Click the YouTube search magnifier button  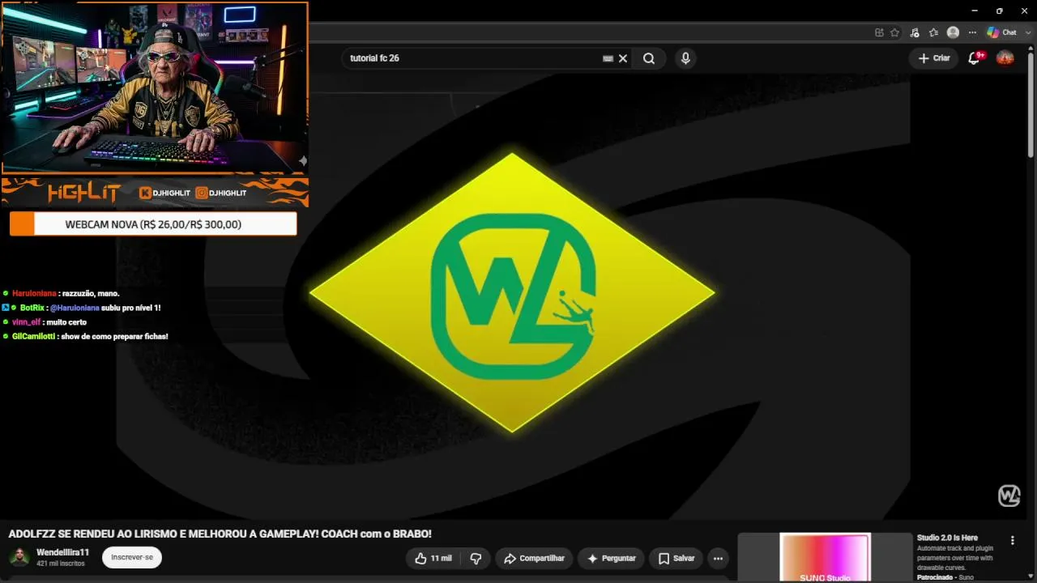point(649,58)
